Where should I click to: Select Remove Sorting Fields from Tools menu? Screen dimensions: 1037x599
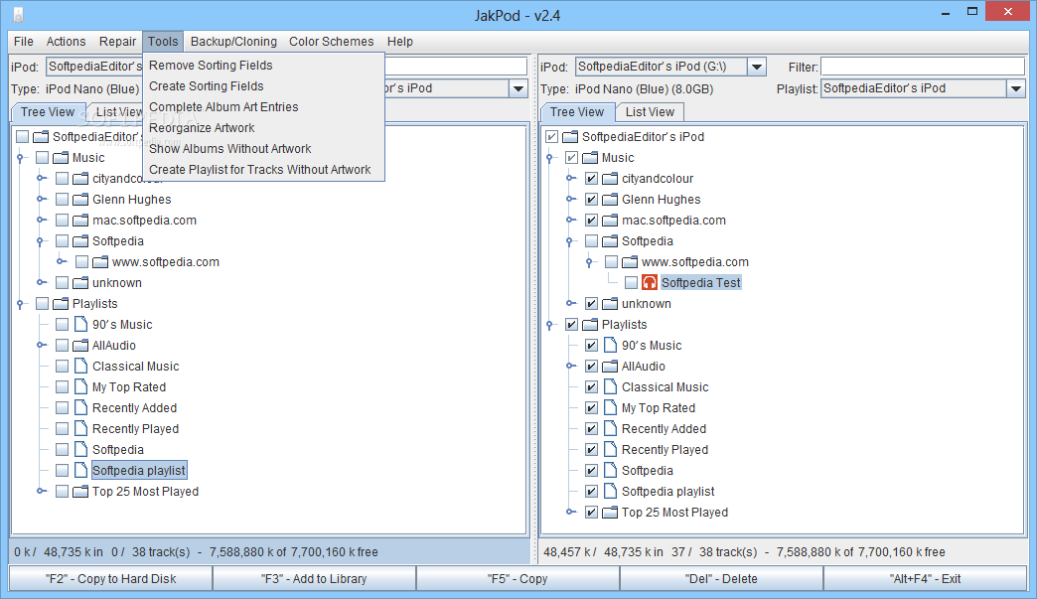click(263, 66)
